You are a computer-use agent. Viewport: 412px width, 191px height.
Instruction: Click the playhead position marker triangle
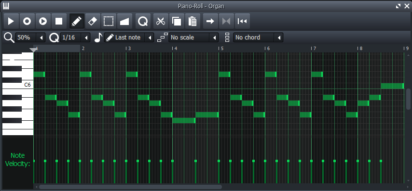point(33,50)
